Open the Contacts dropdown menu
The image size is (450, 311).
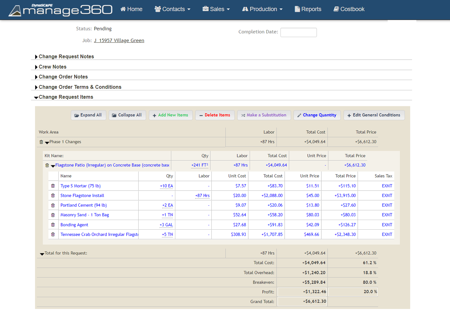coord(172,9)
